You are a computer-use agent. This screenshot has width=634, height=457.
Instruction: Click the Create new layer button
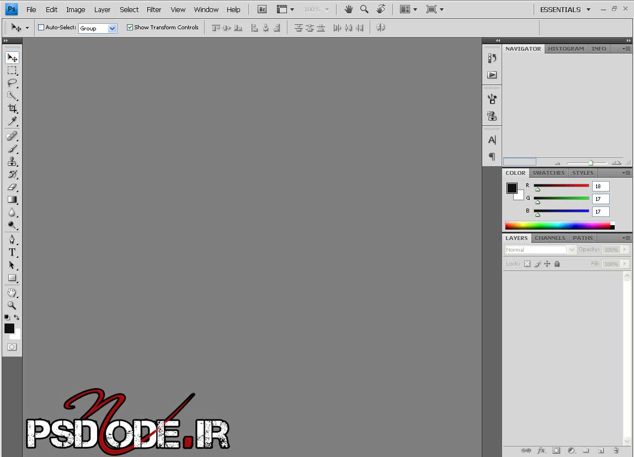[601, 450]
